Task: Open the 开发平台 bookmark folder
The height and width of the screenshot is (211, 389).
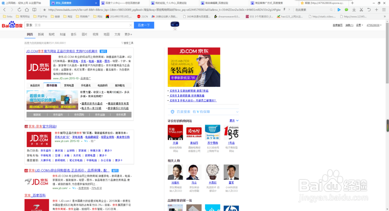Action: coord(40,16)
